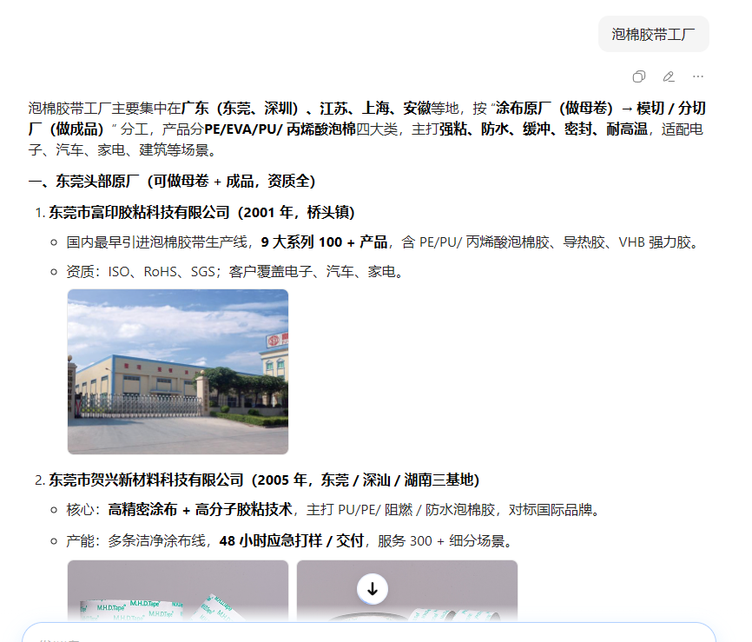The width and height of the screenshot is (752, 642).
Task: Click the intro paragraph starting 泡棉胶带工厂主要集中在
Action: [x=367, y=129]
